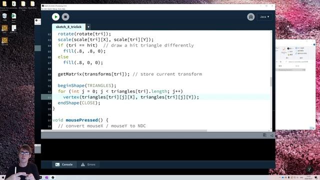
Task: Open the Tools menu in Processing
Action: coord(59,9)
